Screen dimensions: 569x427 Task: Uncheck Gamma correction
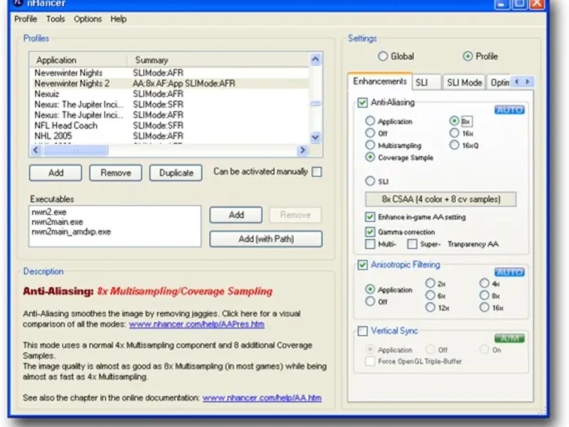click(370, 232)
